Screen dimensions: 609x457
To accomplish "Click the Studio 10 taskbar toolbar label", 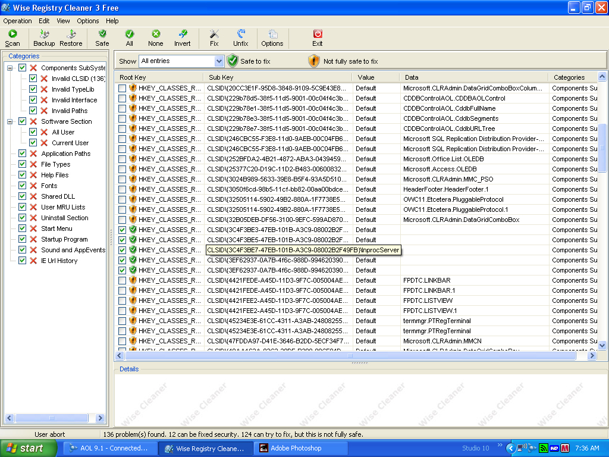I will 476,448.
